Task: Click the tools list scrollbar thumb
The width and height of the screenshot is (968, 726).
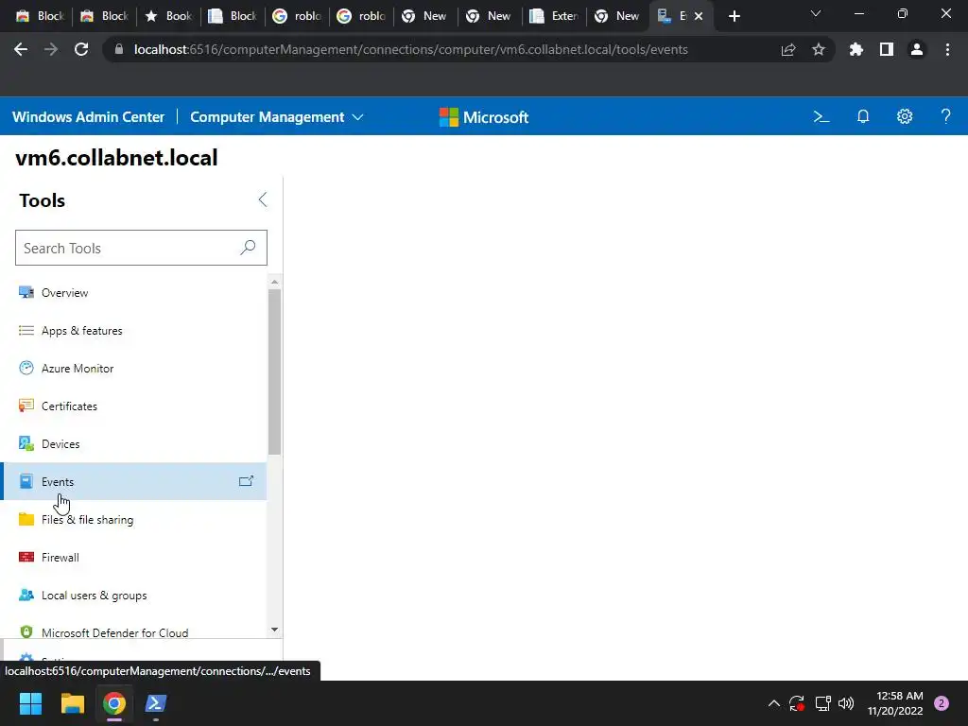Action: pos(275,372)
